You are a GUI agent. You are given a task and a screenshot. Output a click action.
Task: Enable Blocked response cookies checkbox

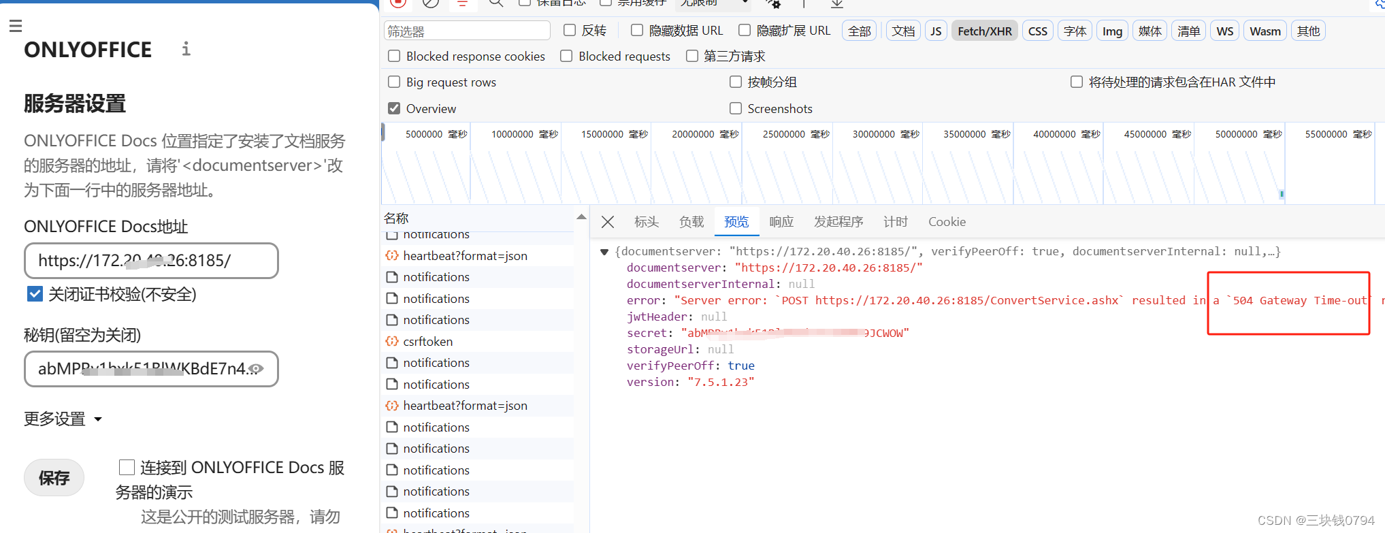coord(394,56)
